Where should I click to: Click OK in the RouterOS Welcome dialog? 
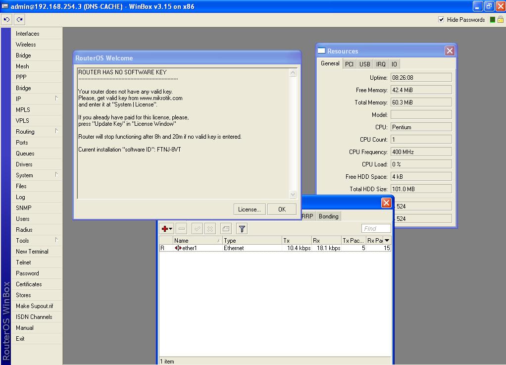pyautogui.click(x=282, y=209)
